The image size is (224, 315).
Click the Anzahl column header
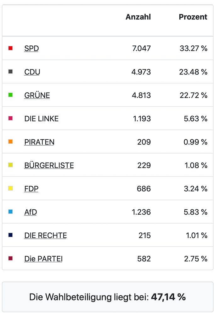138,17
